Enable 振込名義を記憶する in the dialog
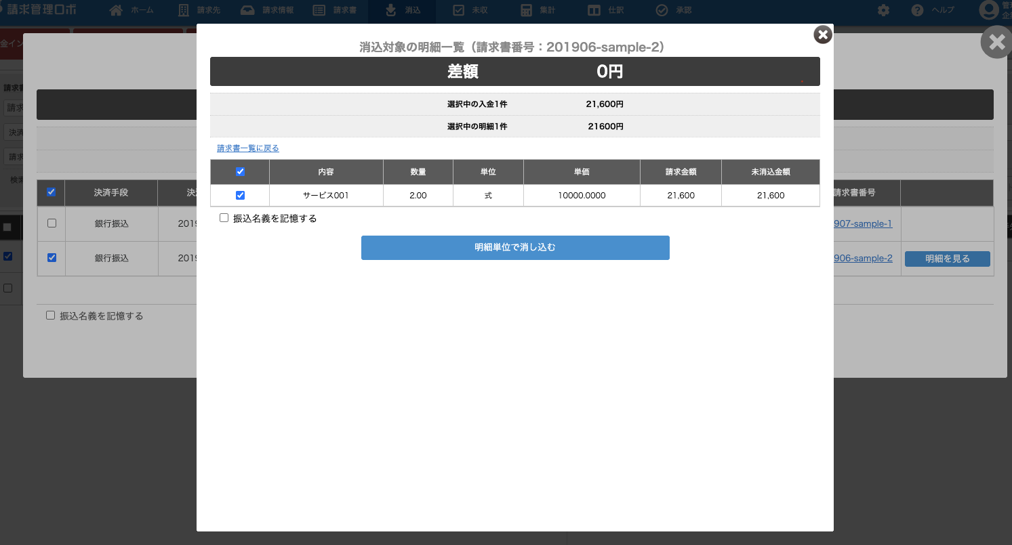The width and height of the screenshot is (1012, 545). 224,219
